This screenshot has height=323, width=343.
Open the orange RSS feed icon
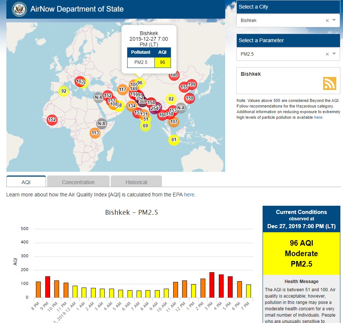click(330, 83)
